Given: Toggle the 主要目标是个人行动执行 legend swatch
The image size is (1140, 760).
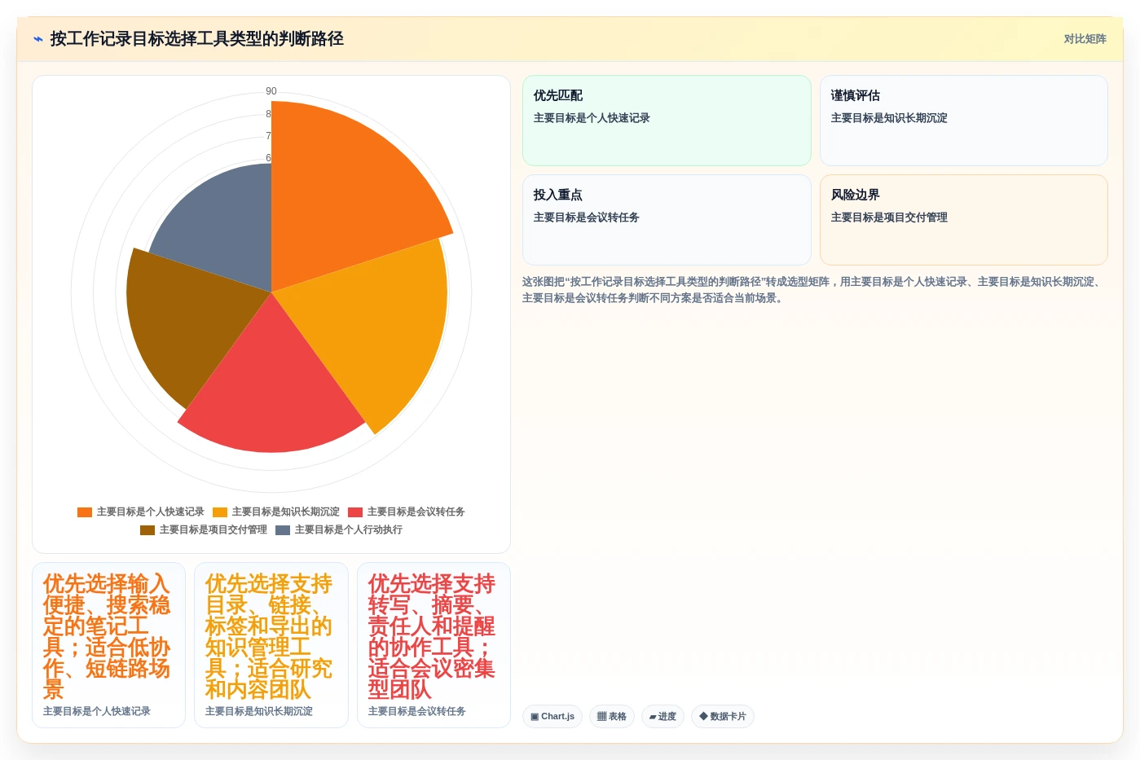Looking at the screenshot, I should tap(283, 530).
